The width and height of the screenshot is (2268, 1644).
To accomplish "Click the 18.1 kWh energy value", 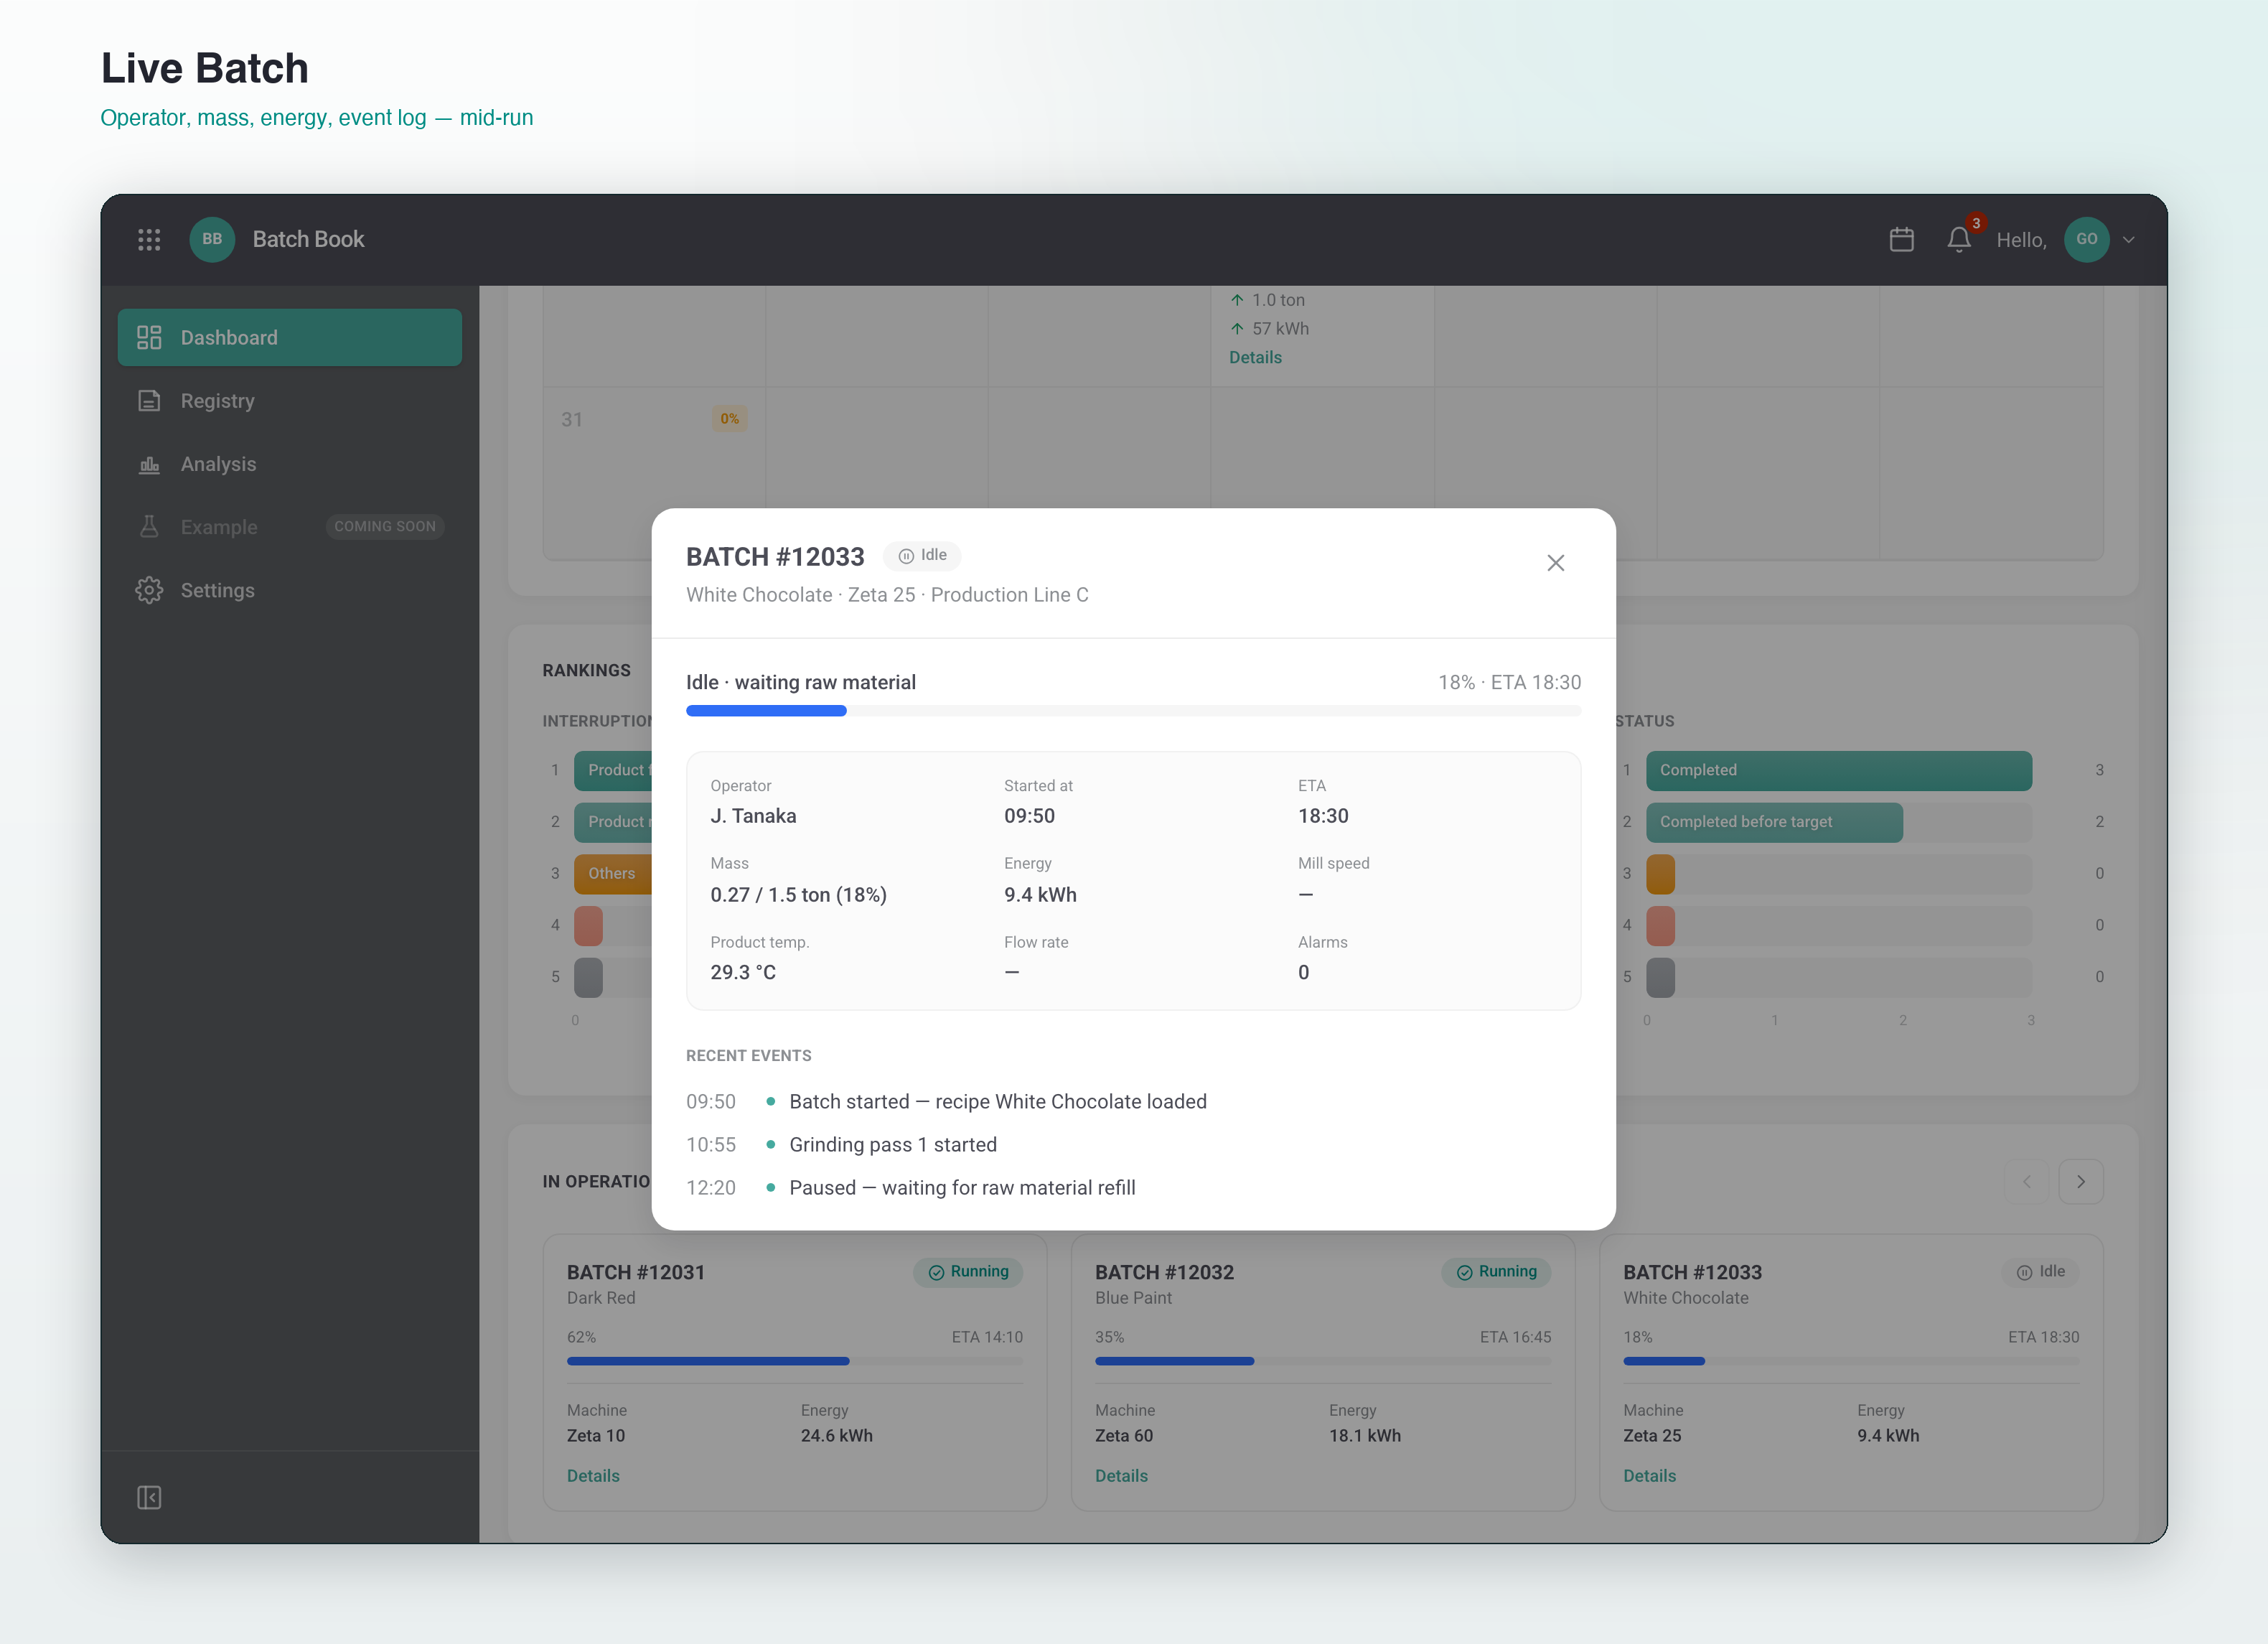I will [1364, 1435].
